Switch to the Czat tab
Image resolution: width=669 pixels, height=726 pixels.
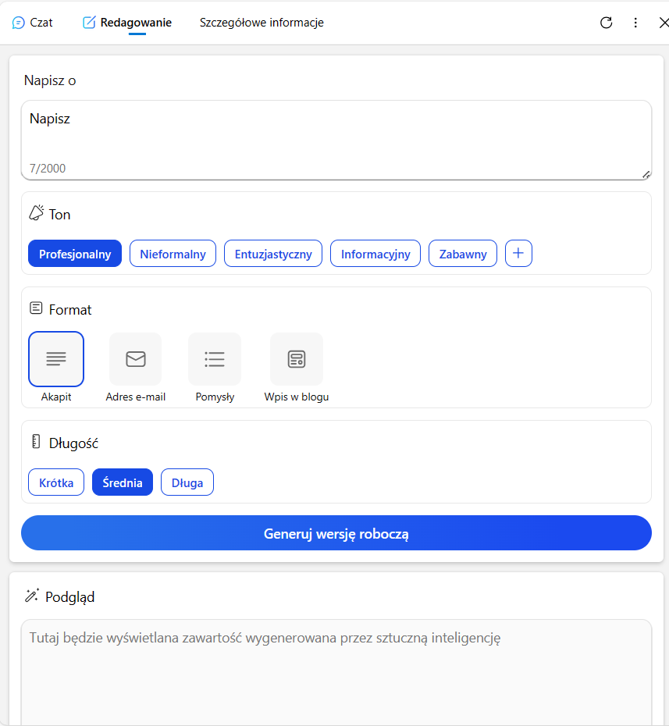(x=33, y=23)
